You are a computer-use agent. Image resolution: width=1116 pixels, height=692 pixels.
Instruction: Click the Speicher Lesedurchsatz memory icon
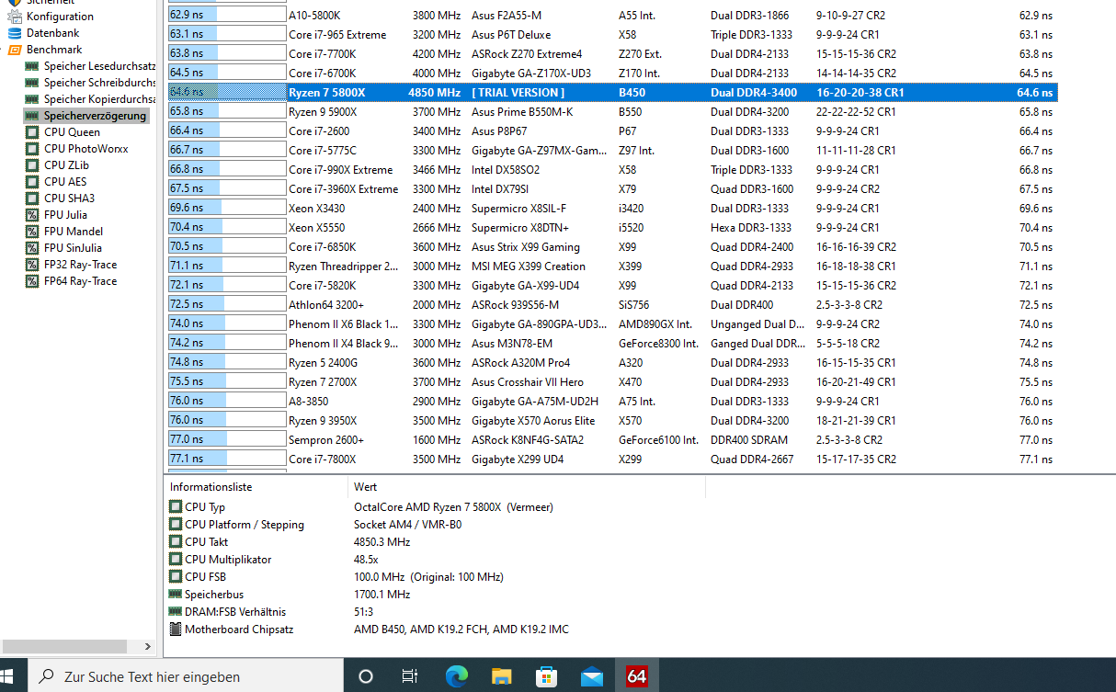coord(32,66)
